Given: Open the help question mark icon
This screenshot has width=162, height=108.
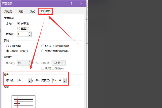Looking at the screenshot, I should (x=72, y=4).
